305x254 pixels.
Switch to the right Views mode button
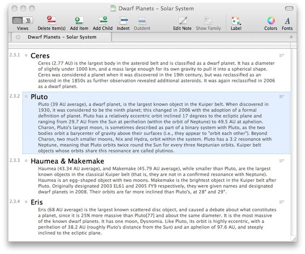point(27,20)
